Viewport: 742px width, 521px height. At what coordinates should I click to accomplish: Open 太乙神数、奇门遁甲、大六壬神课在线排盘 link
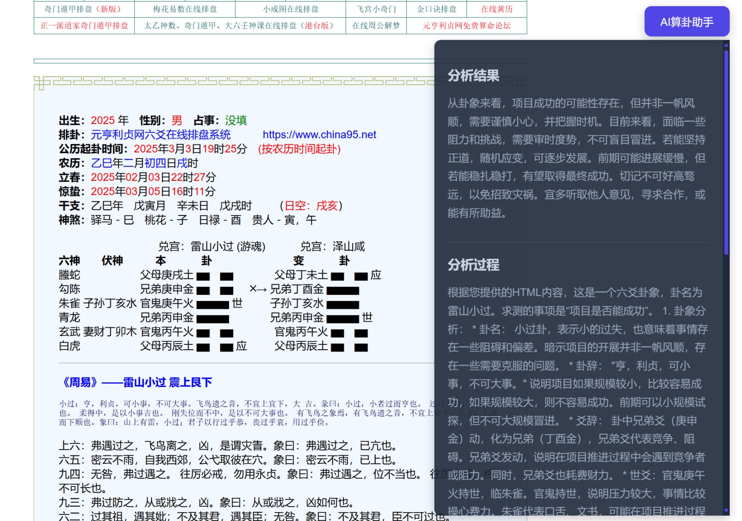pos(240,25)
